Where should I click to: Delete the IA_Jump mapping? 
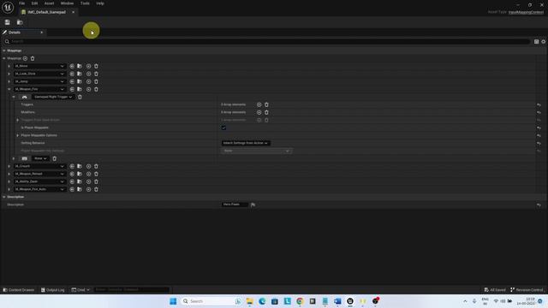click(x=96, y=81)
